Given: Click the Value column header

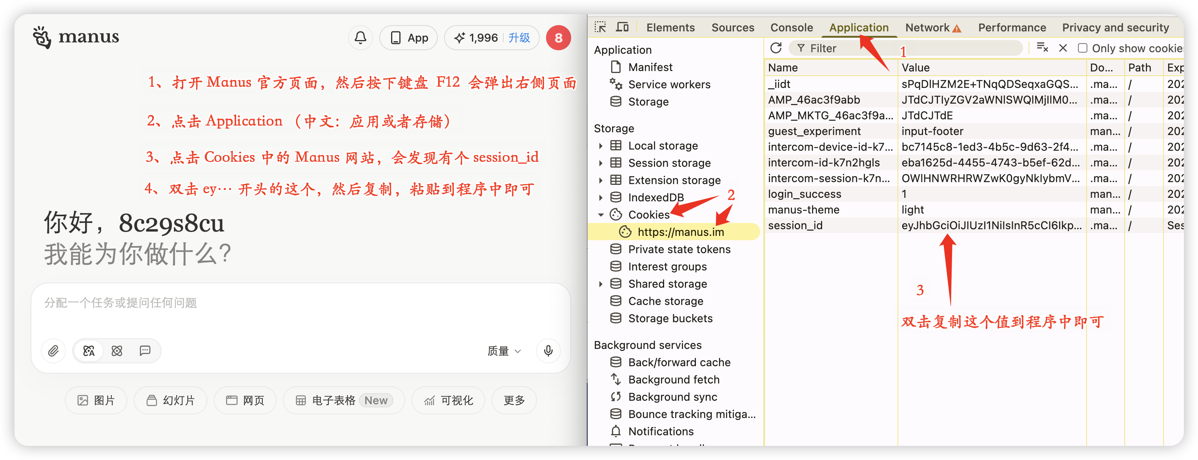Looking at the screenshot, I should (x=992, y=68).
